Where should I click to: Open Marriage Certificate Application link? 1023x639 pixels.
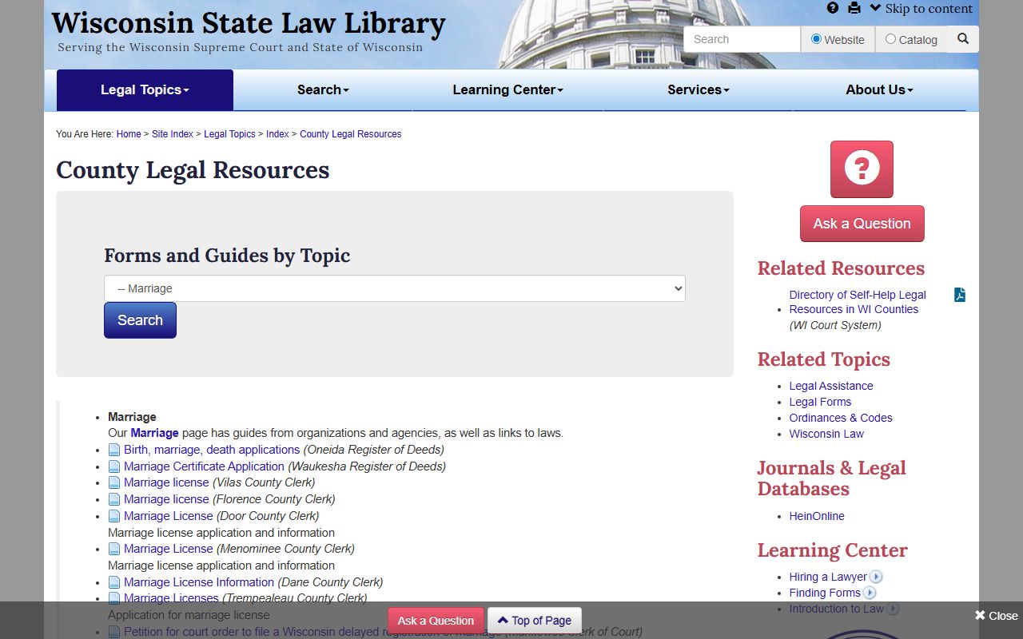pos(204,466)
